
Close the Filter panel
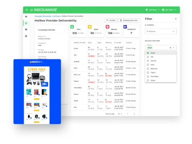(x=176, y=19)
